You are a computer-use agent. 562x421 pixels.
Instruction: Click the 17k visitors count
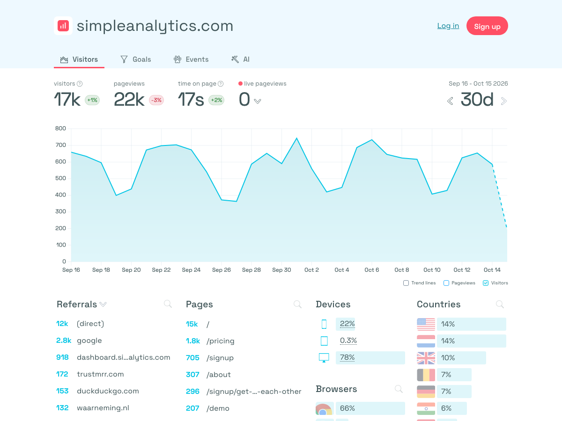[67, 100]
